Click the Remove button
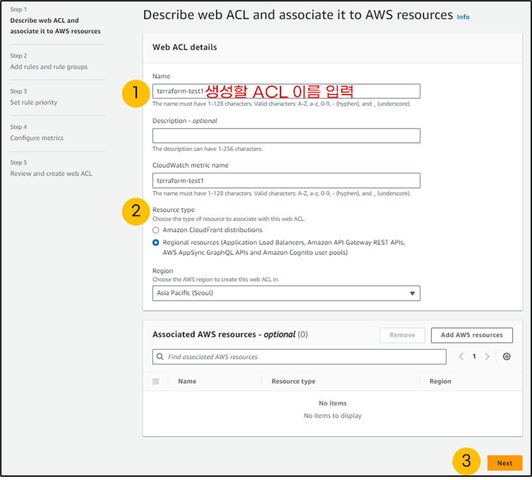The height and width of the screenshot is (480, 532). pos(402,335)
